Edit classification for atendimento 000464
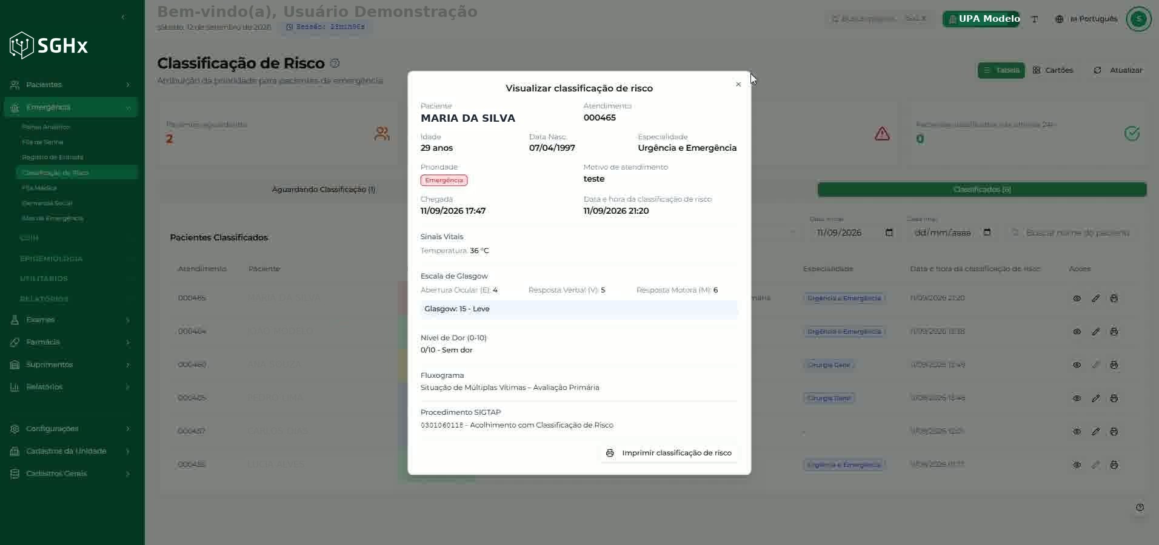The image size is (1159, 545). [1095, 332]
